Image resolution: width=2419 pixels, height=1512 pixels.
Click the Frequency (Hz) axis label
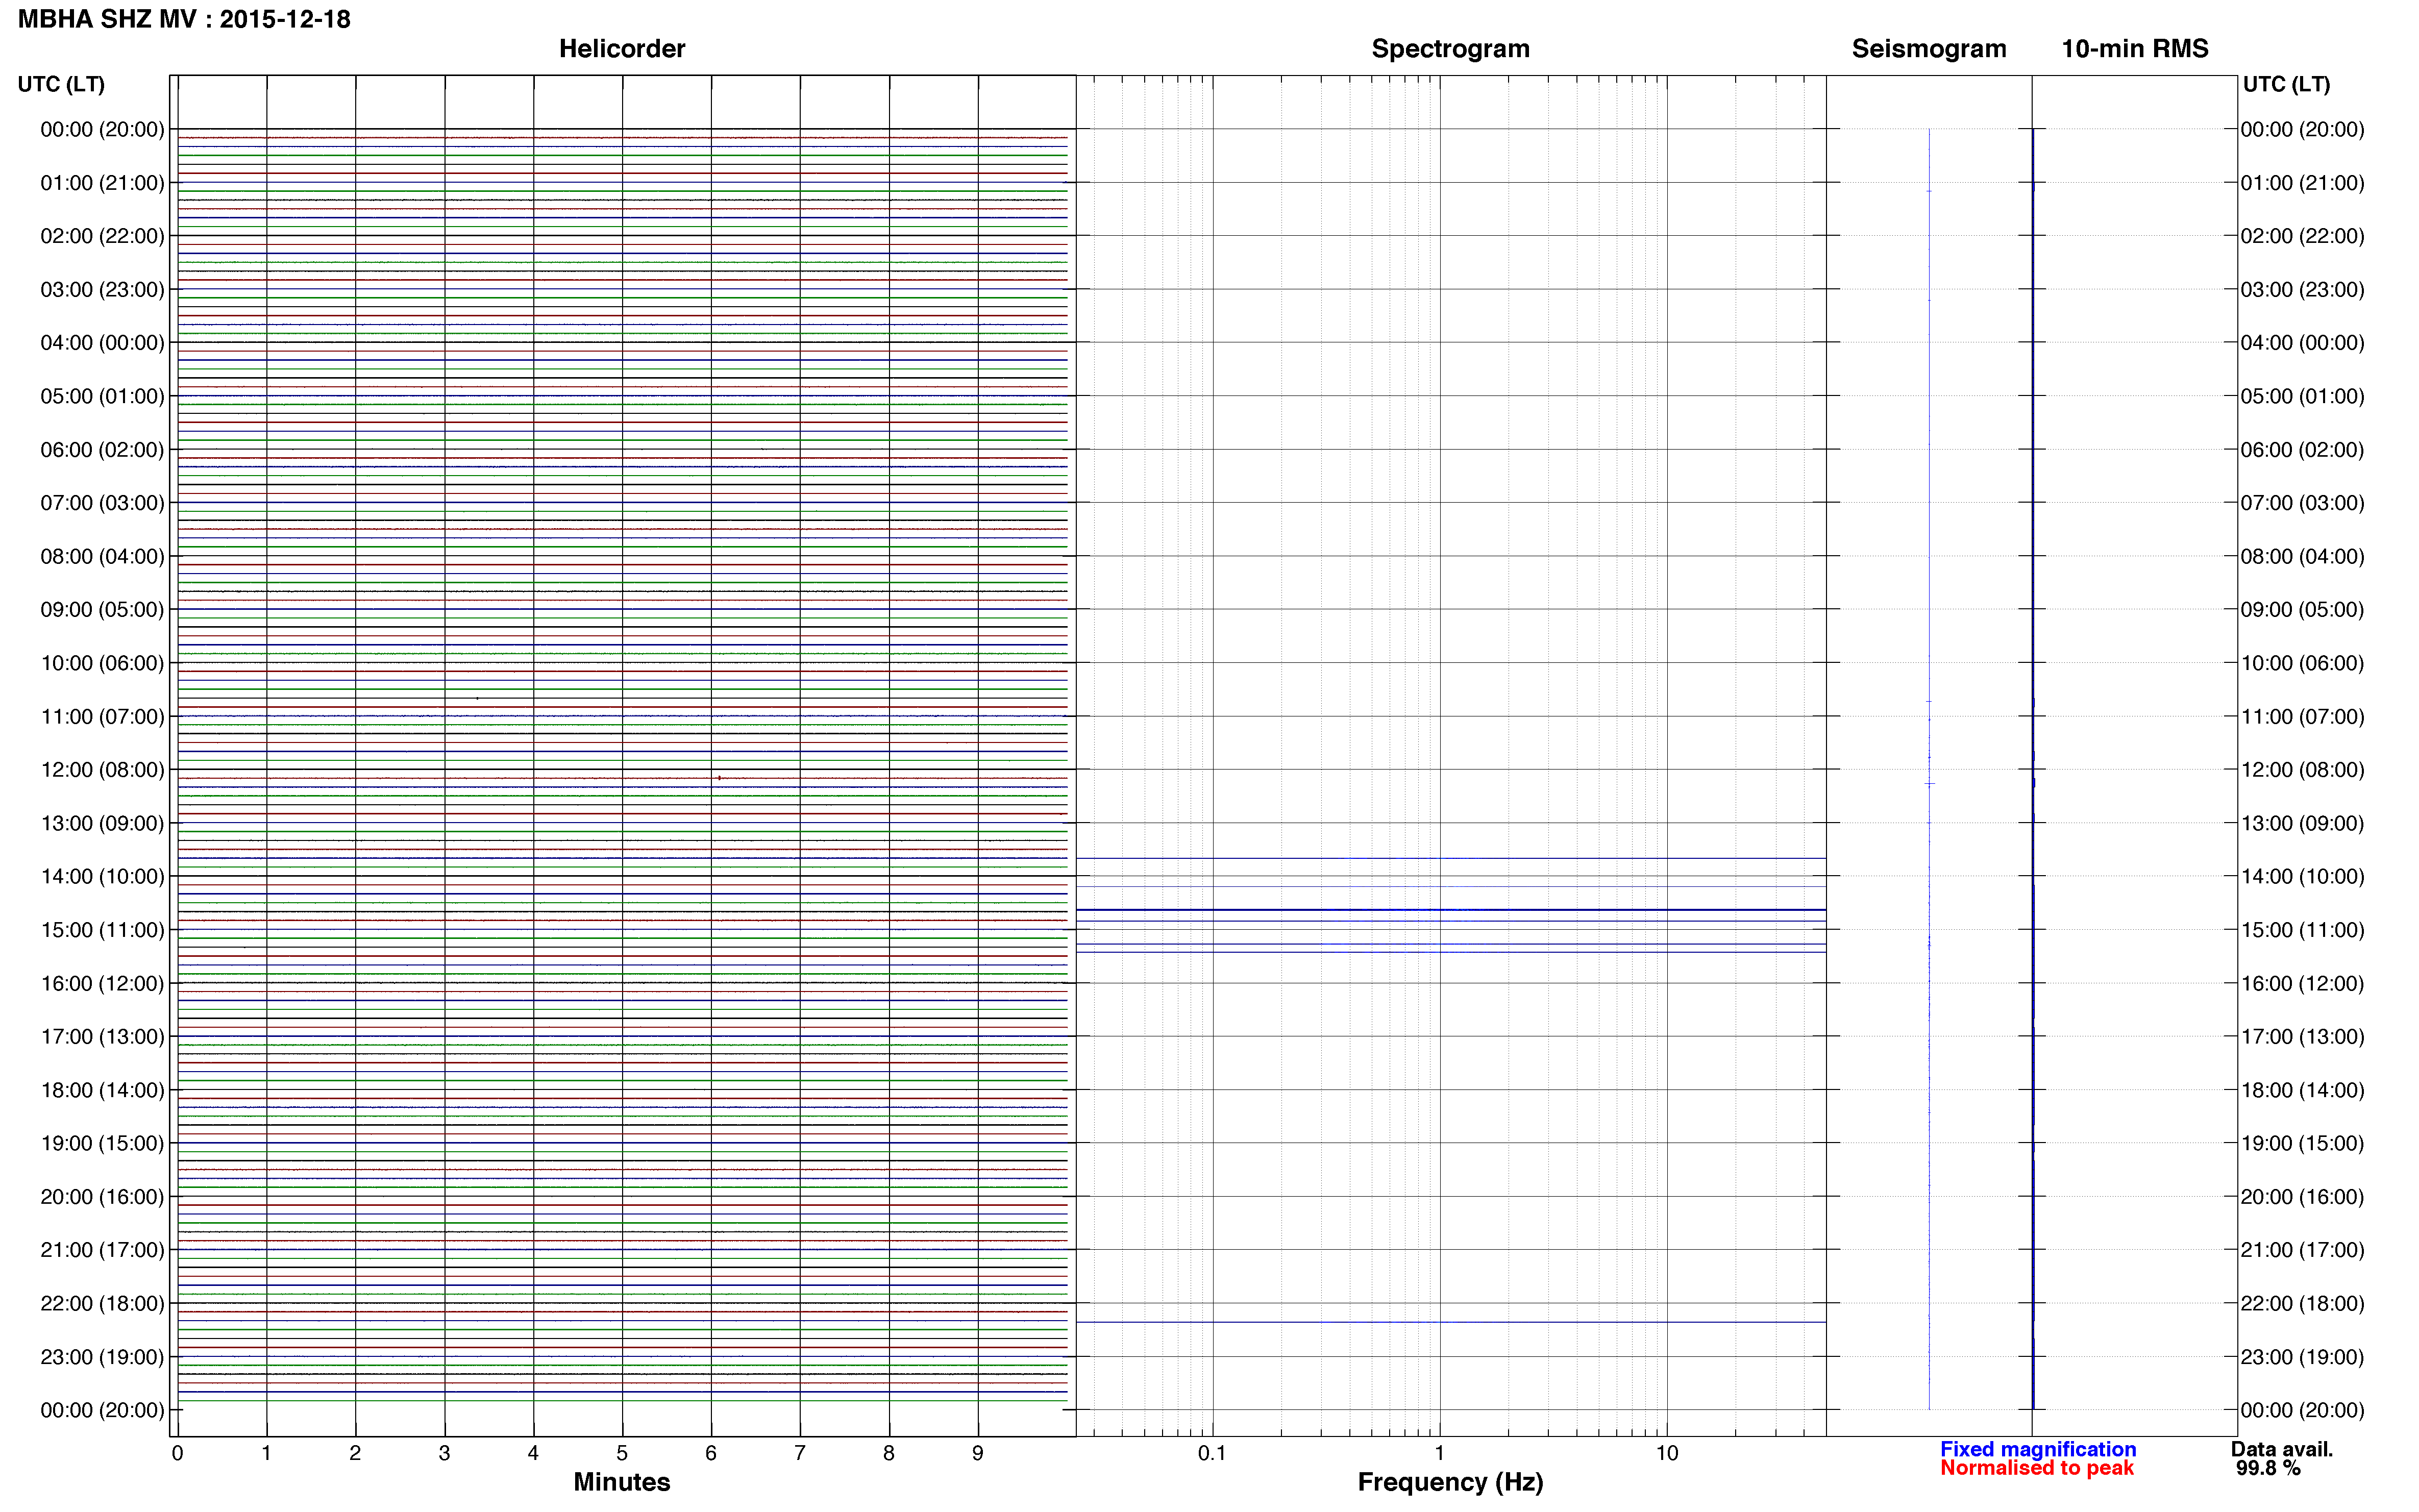pyautogui.click(x=1450, y=1483)
